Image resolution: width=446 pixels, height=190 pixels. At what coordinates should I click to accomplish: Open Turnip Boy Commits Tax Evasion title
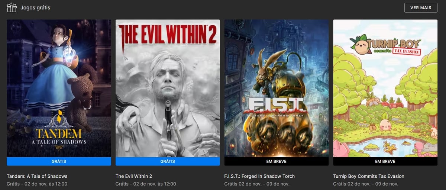tap(369, 176)
